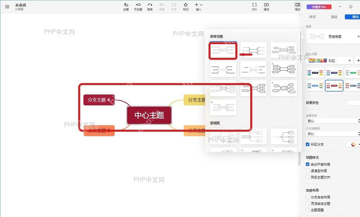
Task: Enable 灵活自由主题 checkbox
Action: click(308, 203)
